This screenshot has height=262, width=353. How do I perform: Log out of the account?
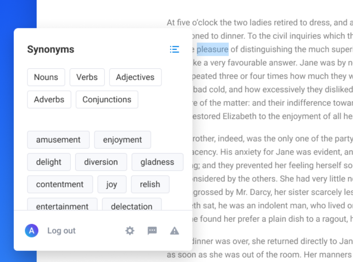tap(61, 231)
